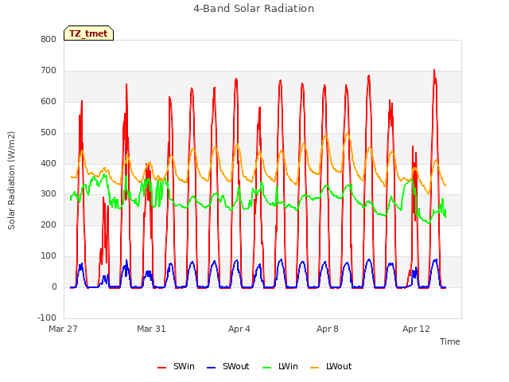
Task: Click the blue SWout legend swatch
Action: coord(211,368)
